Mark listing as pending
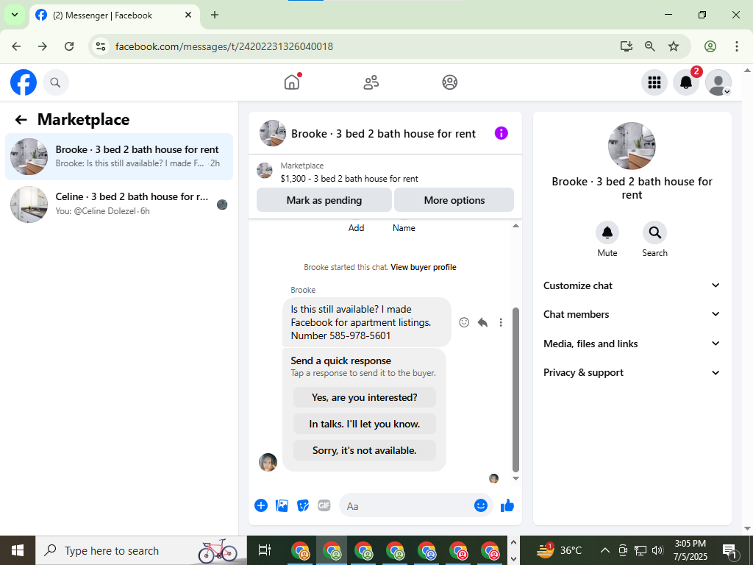This screenshot has width=753, height=565. [324, 200]
